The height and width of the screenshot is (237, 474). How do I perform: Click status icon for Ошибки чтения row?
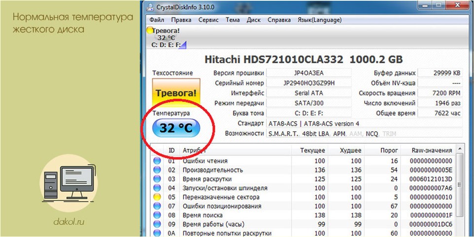pos(157,161)
